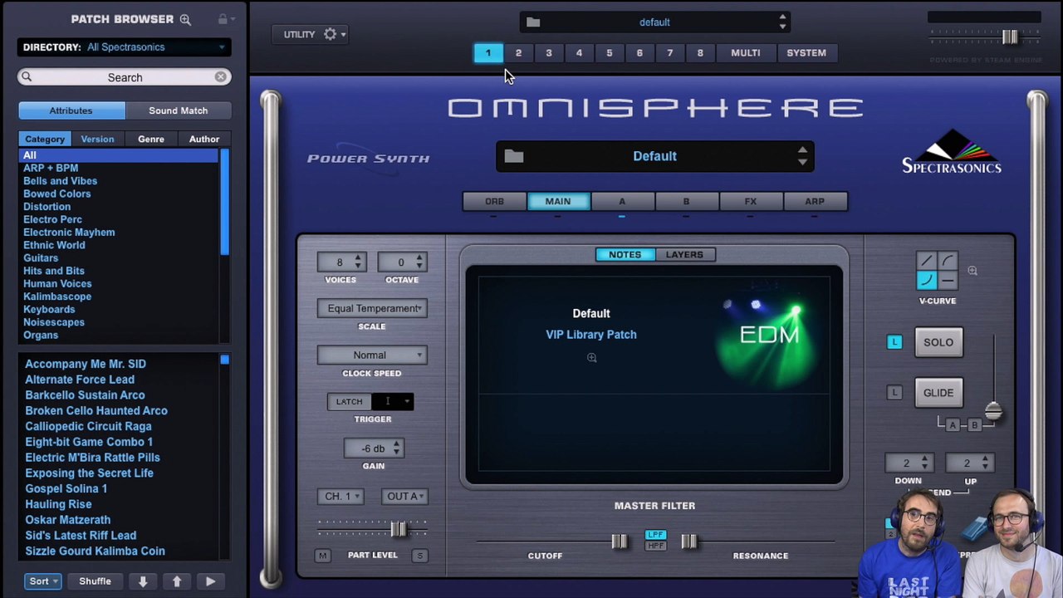
Task: Step the large 'Default' patch name arrows
Action: (802, 156)
